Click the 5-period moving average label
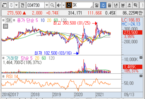This screenshot has width=145, height=99. pyautogui.click(x=37, y=20)
